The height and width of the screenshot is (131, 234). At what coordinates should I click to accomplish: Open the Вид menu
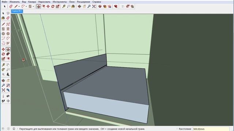coord(24,2)
